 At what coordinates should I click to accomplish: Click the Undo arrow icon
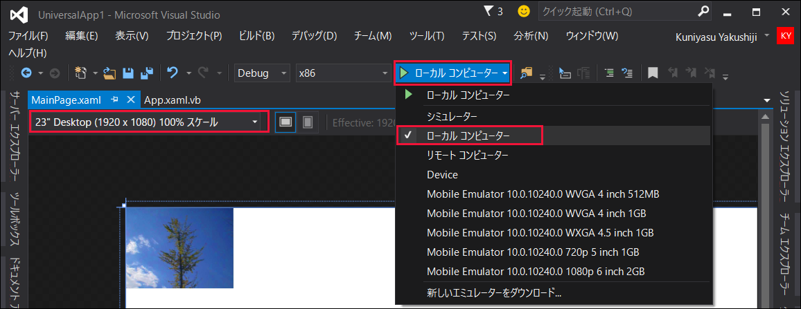(173, 73)
